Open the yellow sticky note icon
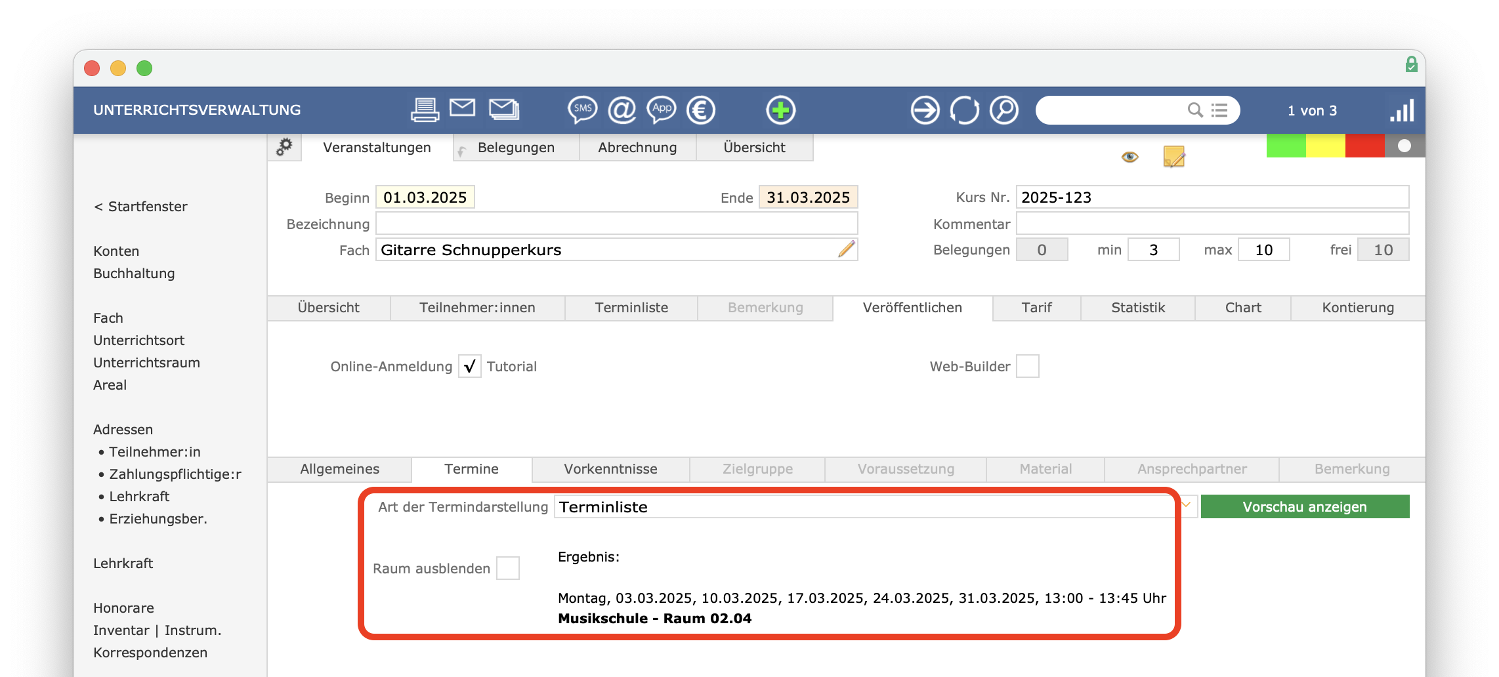The height and width of the screenshot is (677, 1499). [x=1174, y=157]
